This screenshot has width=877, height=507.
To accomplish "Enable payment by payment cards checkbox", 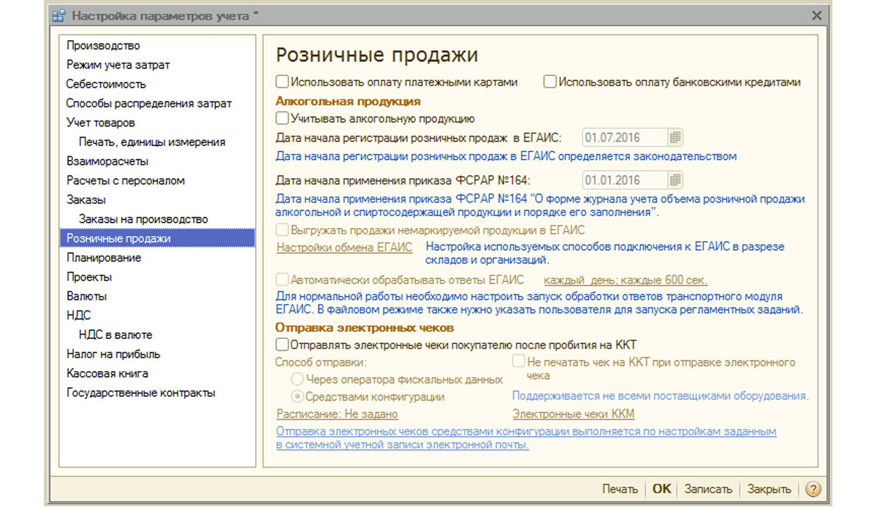I will (282, 82).
